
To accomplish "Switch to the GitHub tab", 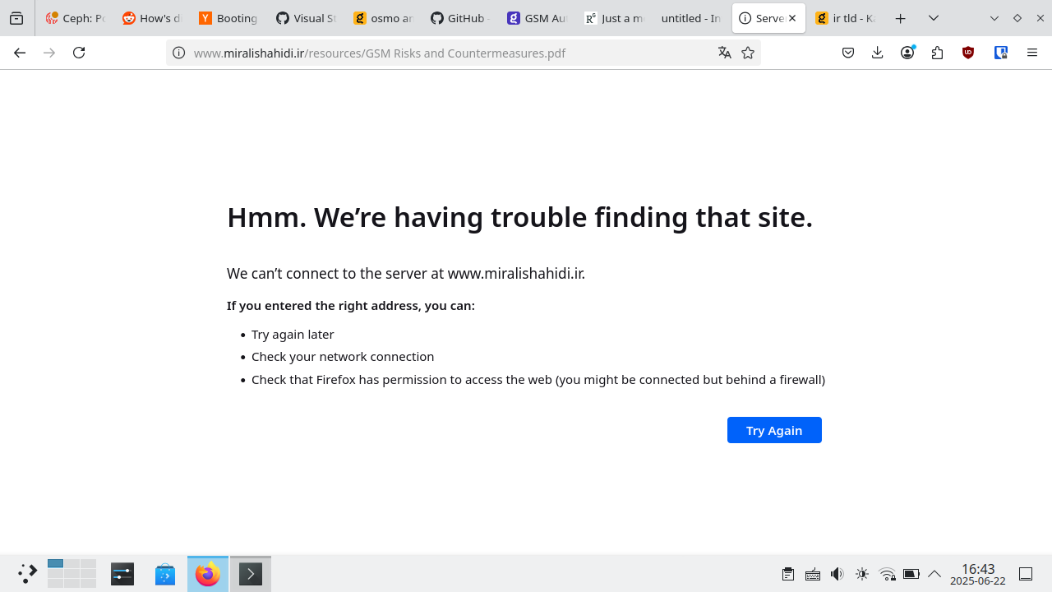I will pyautogui.click(x=459, y=17).
